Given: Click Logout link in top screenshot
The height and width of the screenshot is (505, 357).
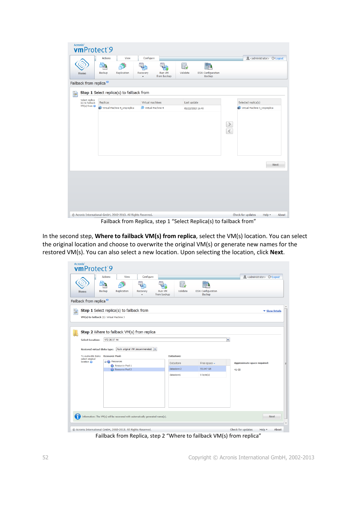Looking at the screenshot, I should 278,58.
